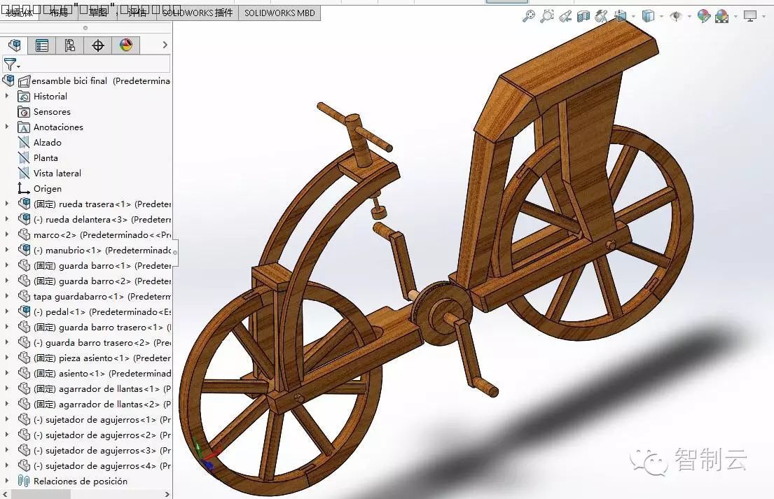Select guarda barro trasero<1> in the tree
774x499 pixels.
pos(102,327)
